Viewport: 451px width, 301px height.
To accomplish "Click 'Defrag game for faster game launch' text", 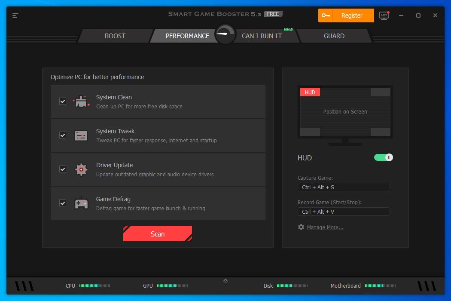I will (x=151, y=209).
